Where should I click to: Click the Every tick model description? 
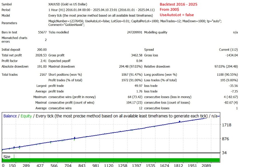point(101,15)
